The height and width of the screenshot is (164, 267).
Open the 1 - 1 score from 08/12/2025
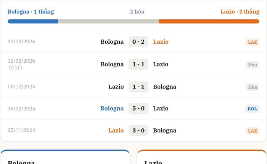point(138,87)
